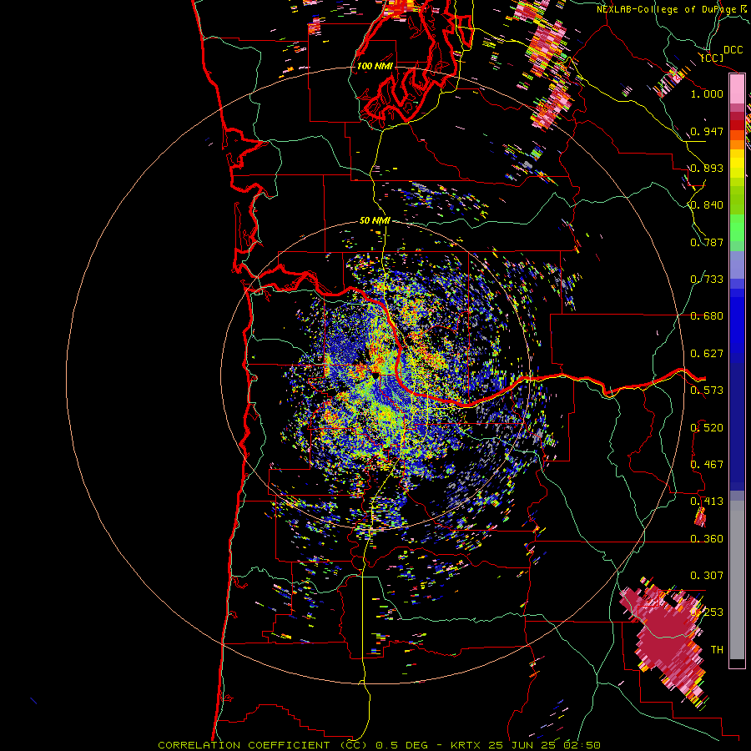Select the 0.467 scale value
This screenshot has height=751, width=751.
point(707,465)
